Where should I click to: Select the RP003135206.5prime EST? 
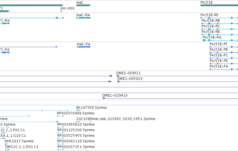[60, 133]
